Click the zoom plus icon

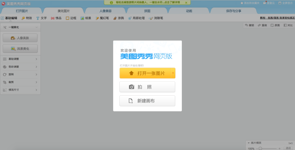280,148
